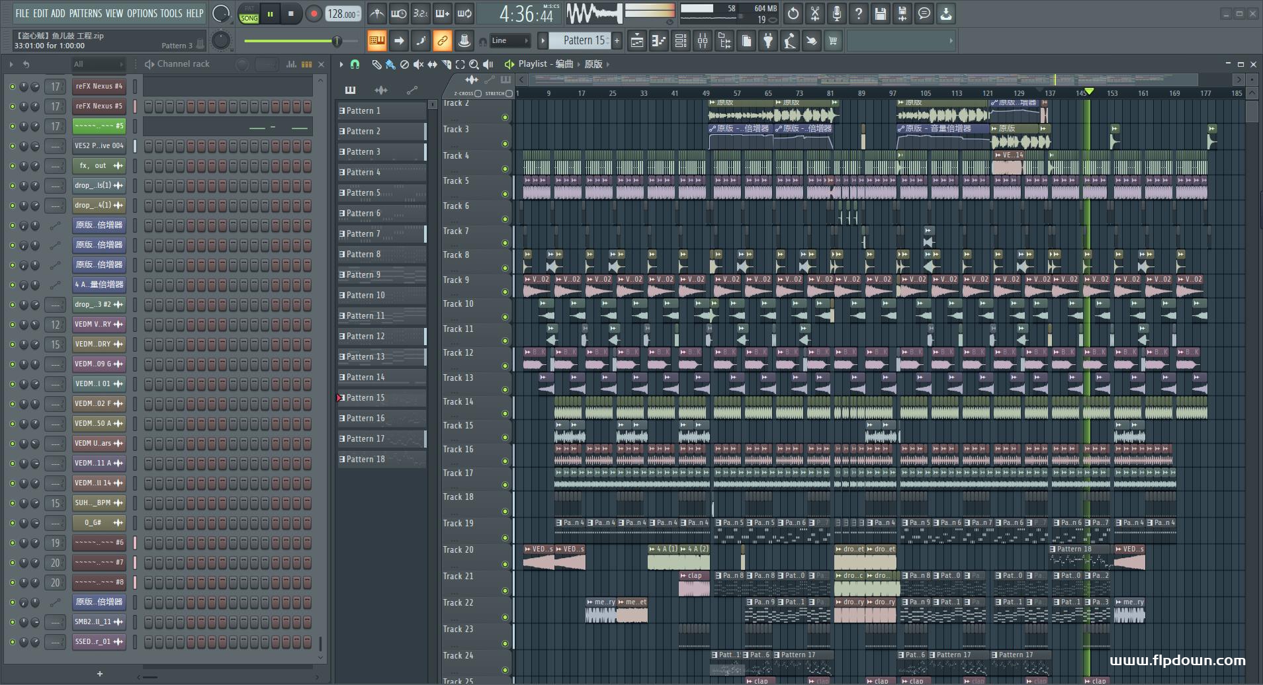Mute the SUH.._BPM channel

(12, 503)
